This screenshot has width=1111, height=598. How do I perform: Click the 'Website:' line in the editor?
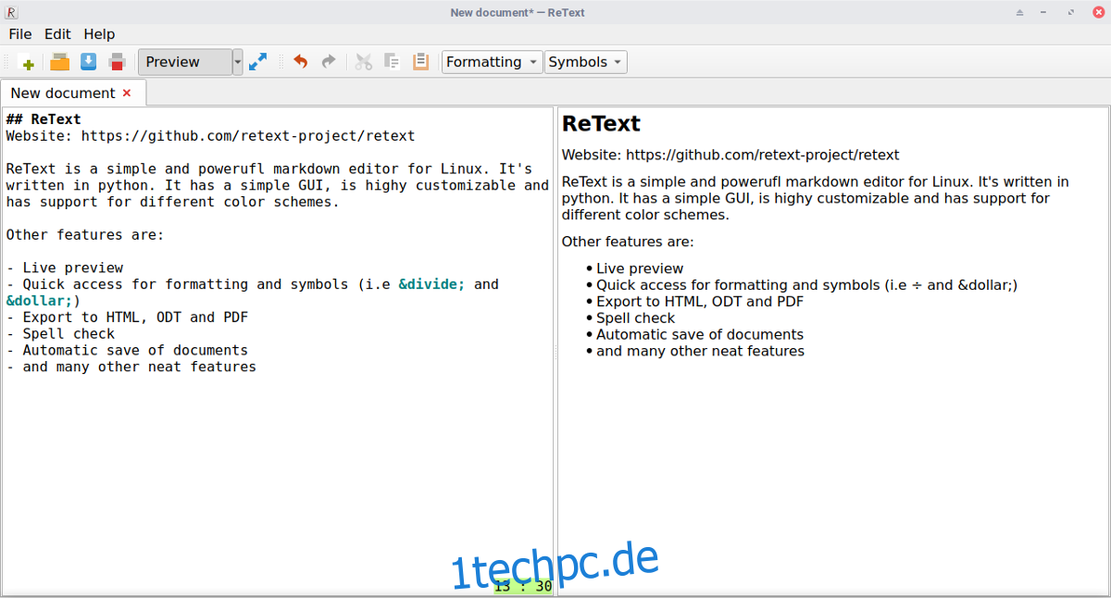coord(210,136)
